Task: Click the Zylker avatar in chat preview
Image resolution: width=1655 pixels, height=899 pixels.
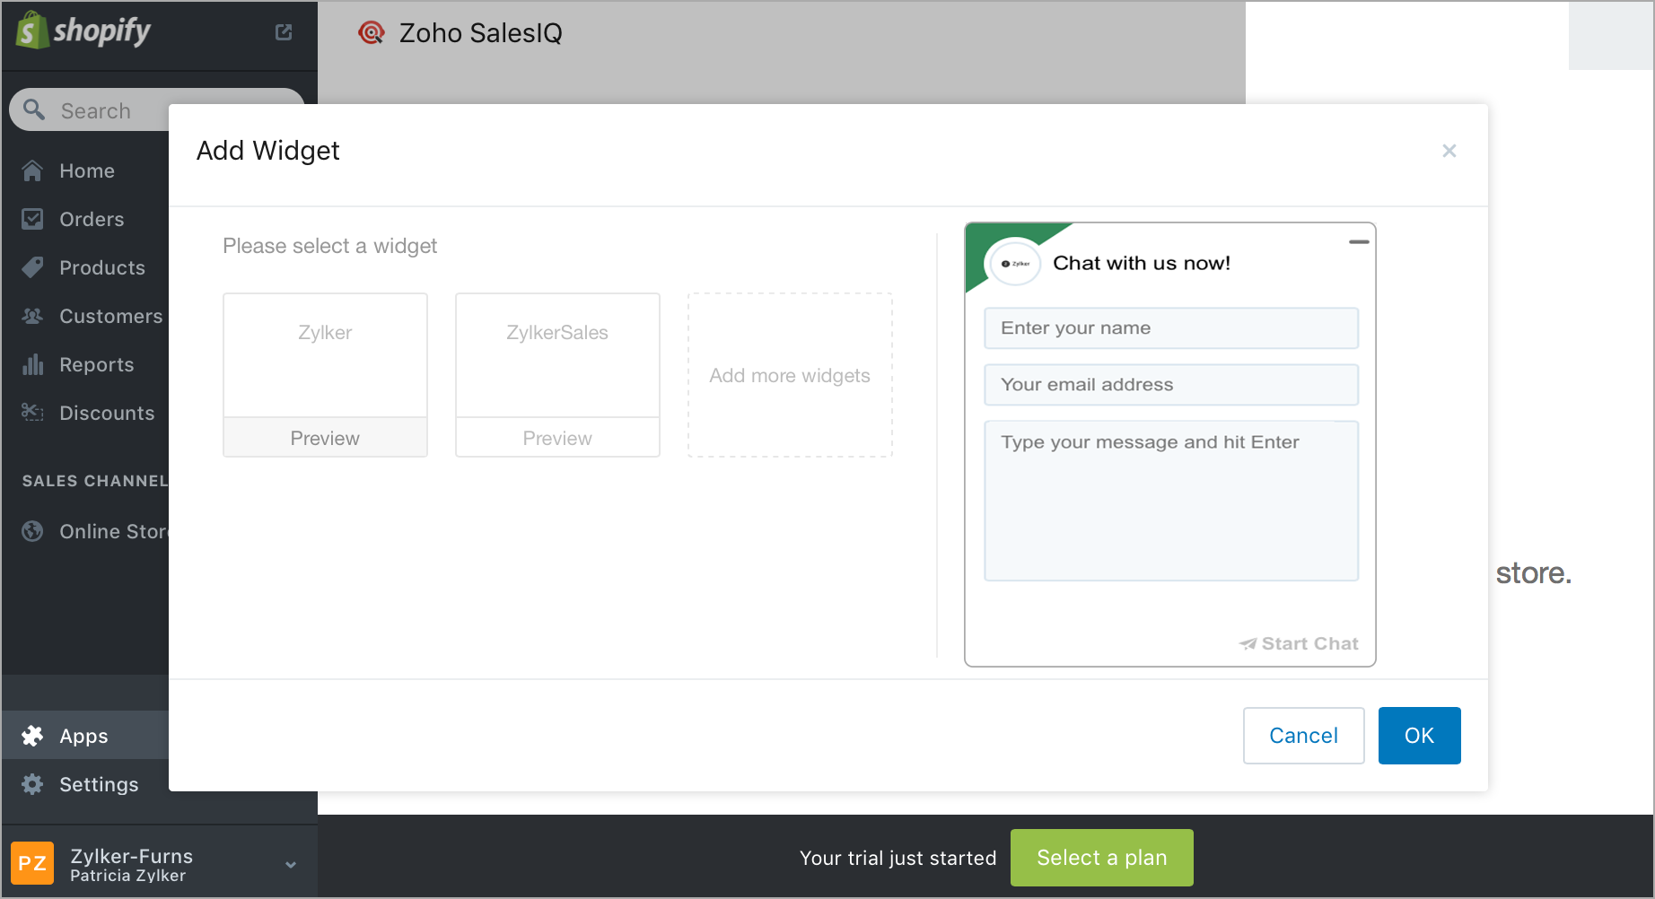Action: pyautogui.click(x=1014, y=264)
